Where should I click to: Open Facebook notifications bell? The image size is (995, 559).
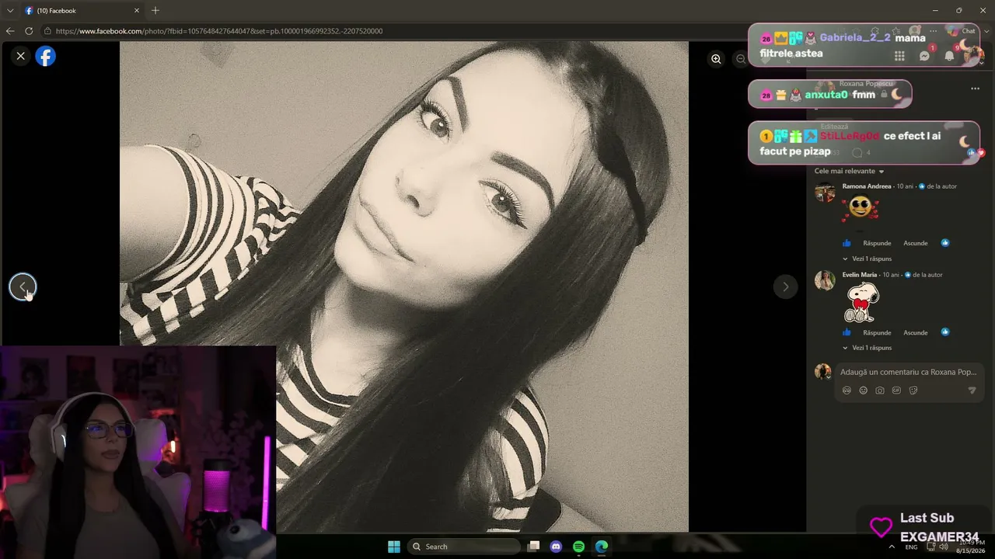tap(949, 56)
